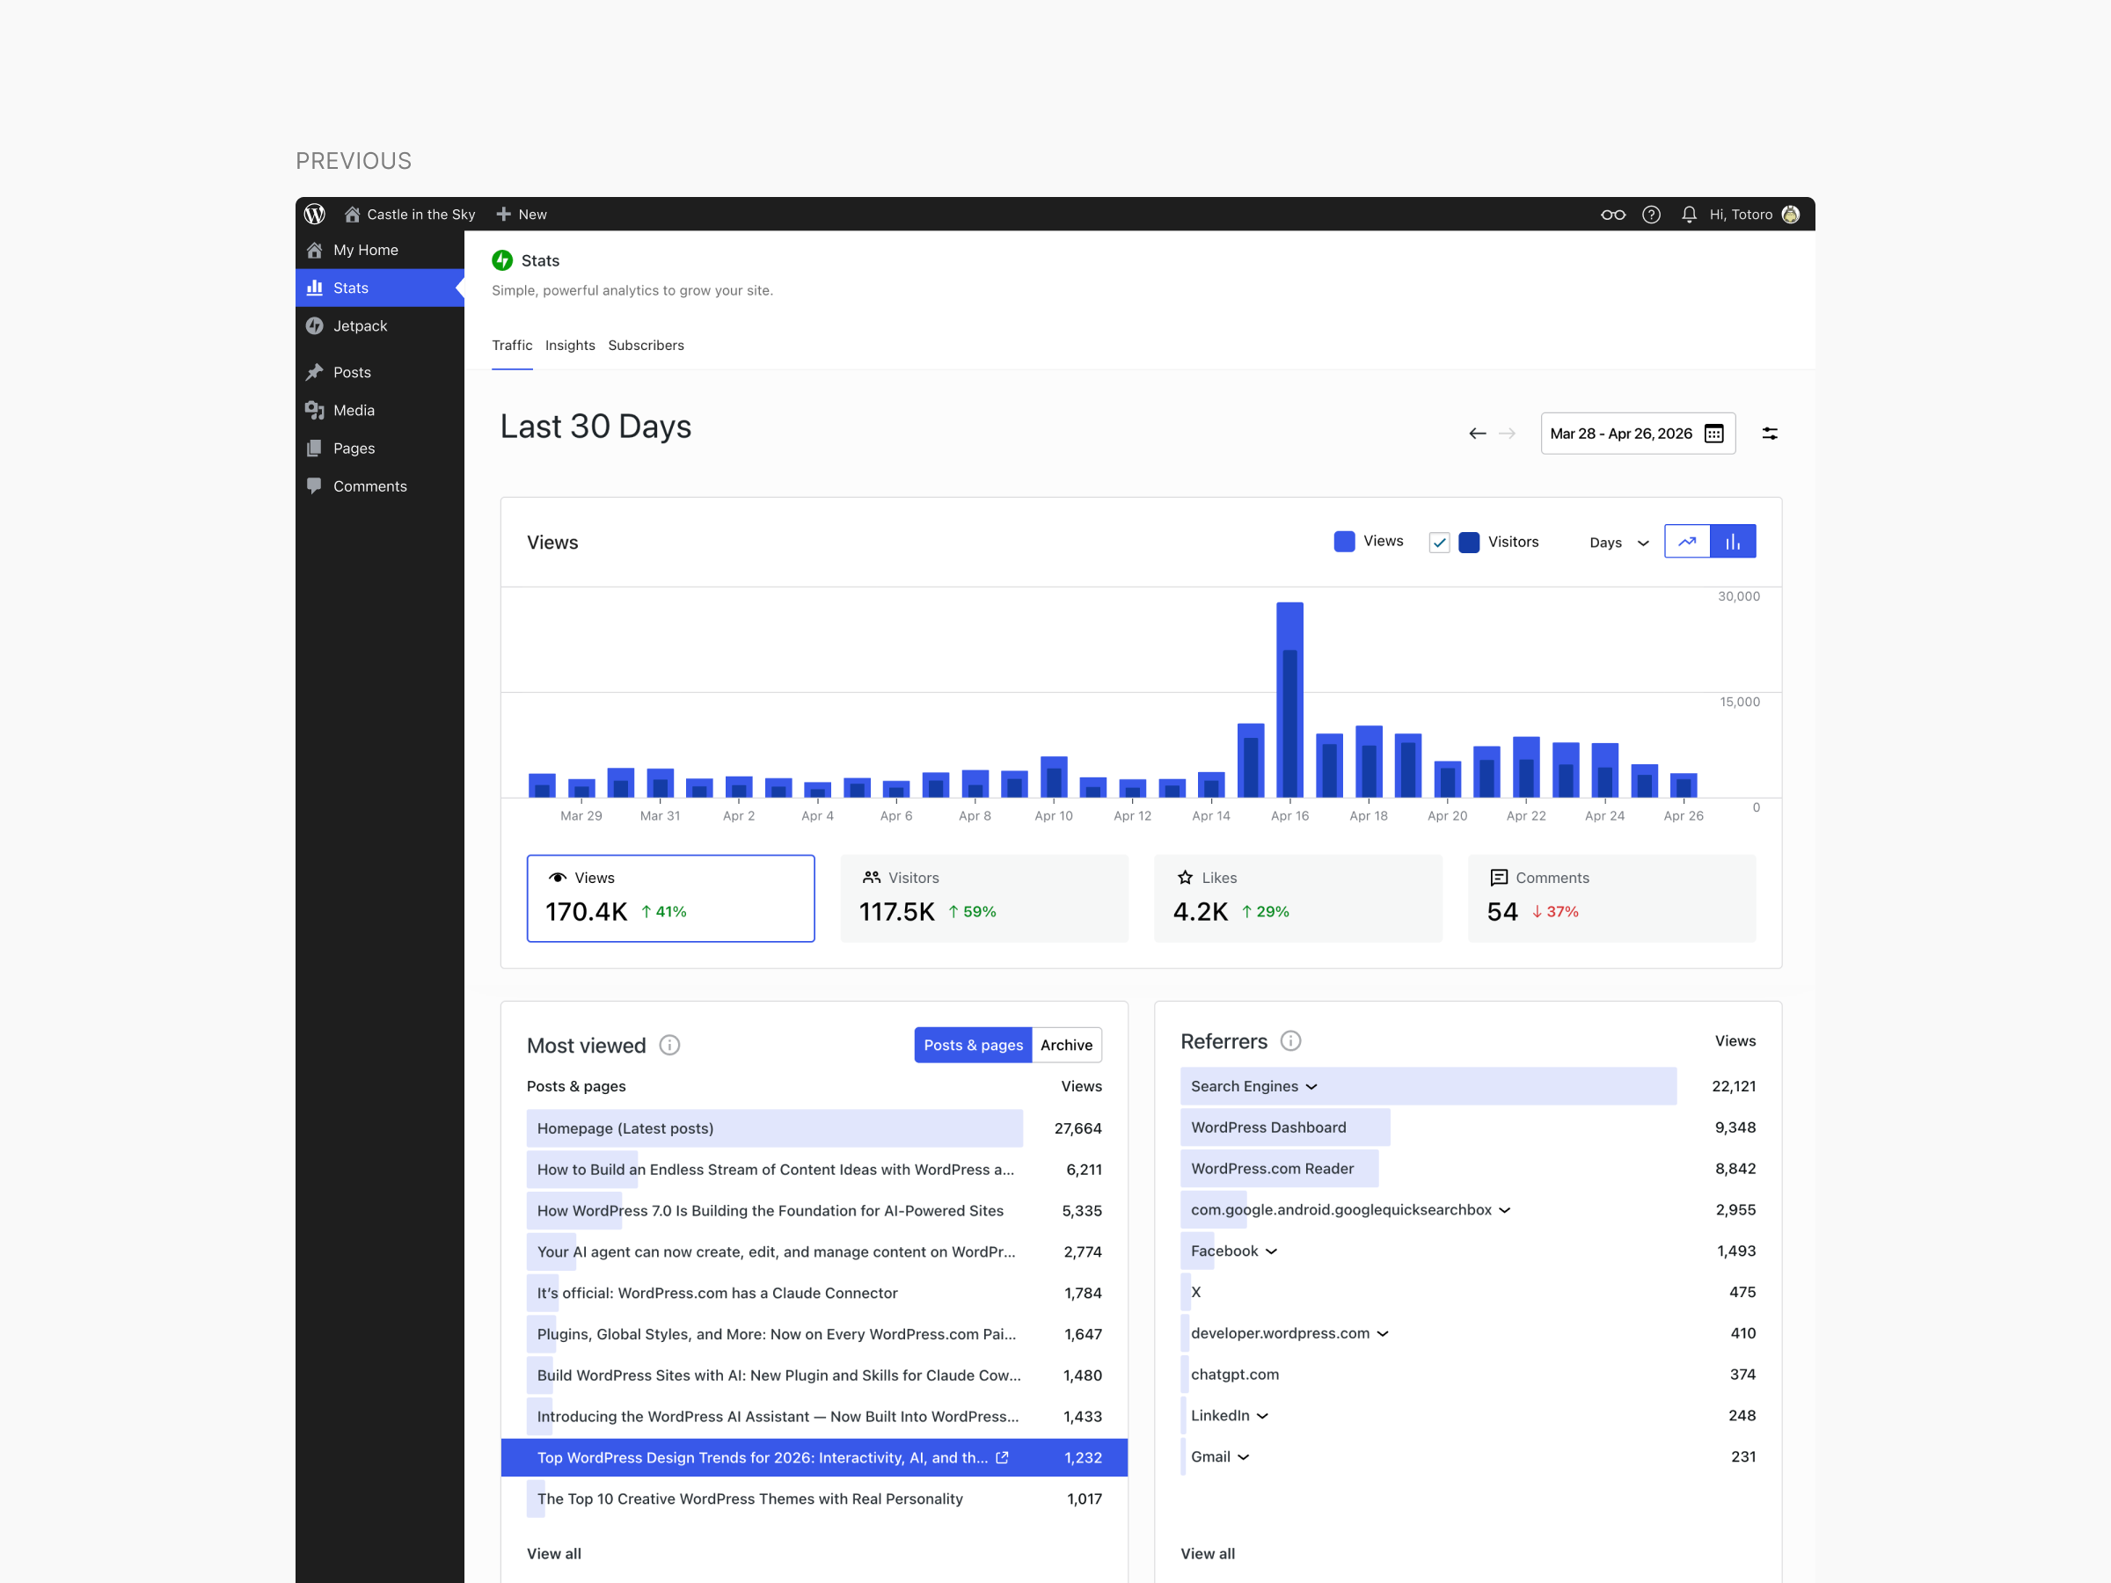Open Jetpack in the sidebar menu
Viewport: 2111px width, 1583px height.
click(x=360, y=325)
